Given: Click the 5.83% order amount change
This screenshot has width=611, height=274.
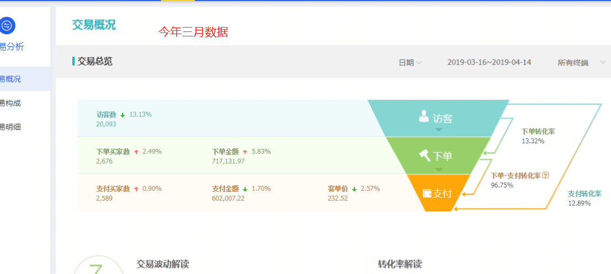Looking at the screenshot, I should [x=261, y=152].
